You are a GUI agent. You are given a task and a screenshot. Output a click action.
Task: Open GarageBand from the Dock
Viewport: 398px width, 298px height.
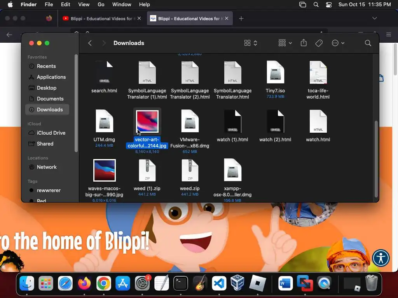click(x=200, y=283)
